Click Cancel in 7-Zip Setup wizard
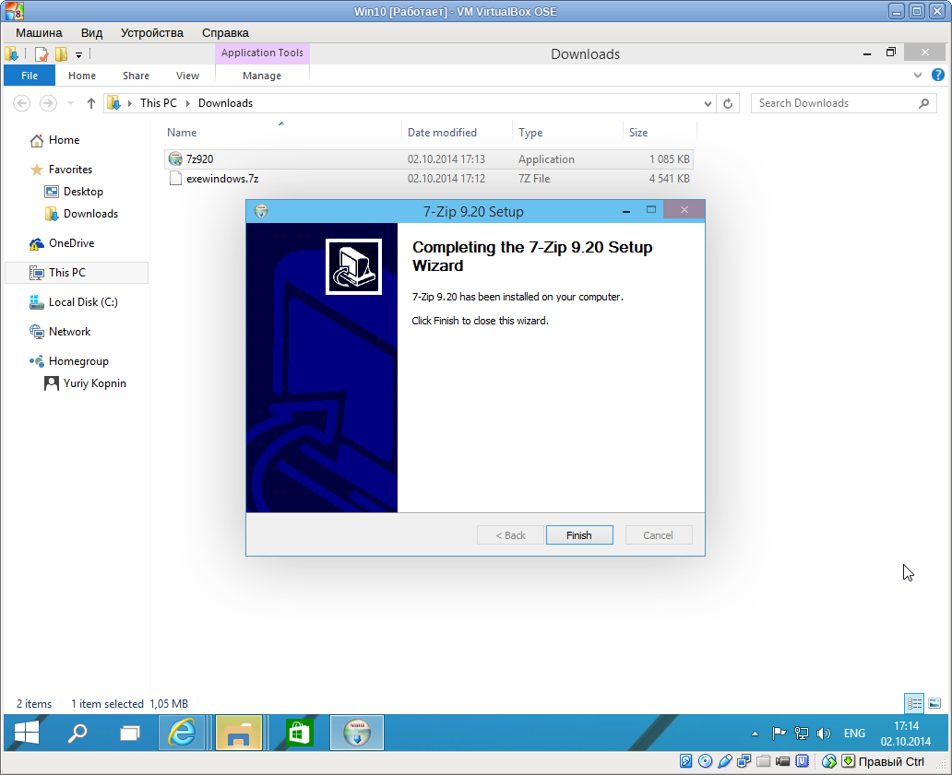The image size is (952, 775). tap(658, 535)
